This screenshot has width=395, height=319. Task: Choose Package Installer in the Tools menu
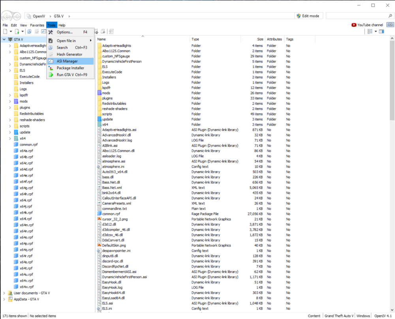tap(70, 68)
